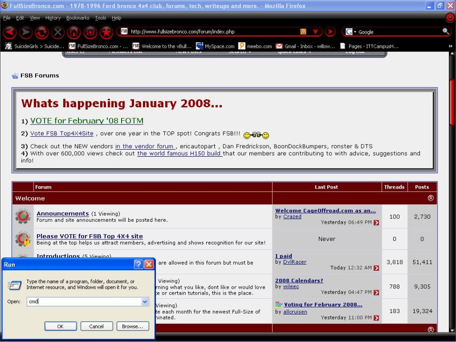Reload the page with the refresh icon
Viewport: 456px width, 342px height.
tap(42, 32)
